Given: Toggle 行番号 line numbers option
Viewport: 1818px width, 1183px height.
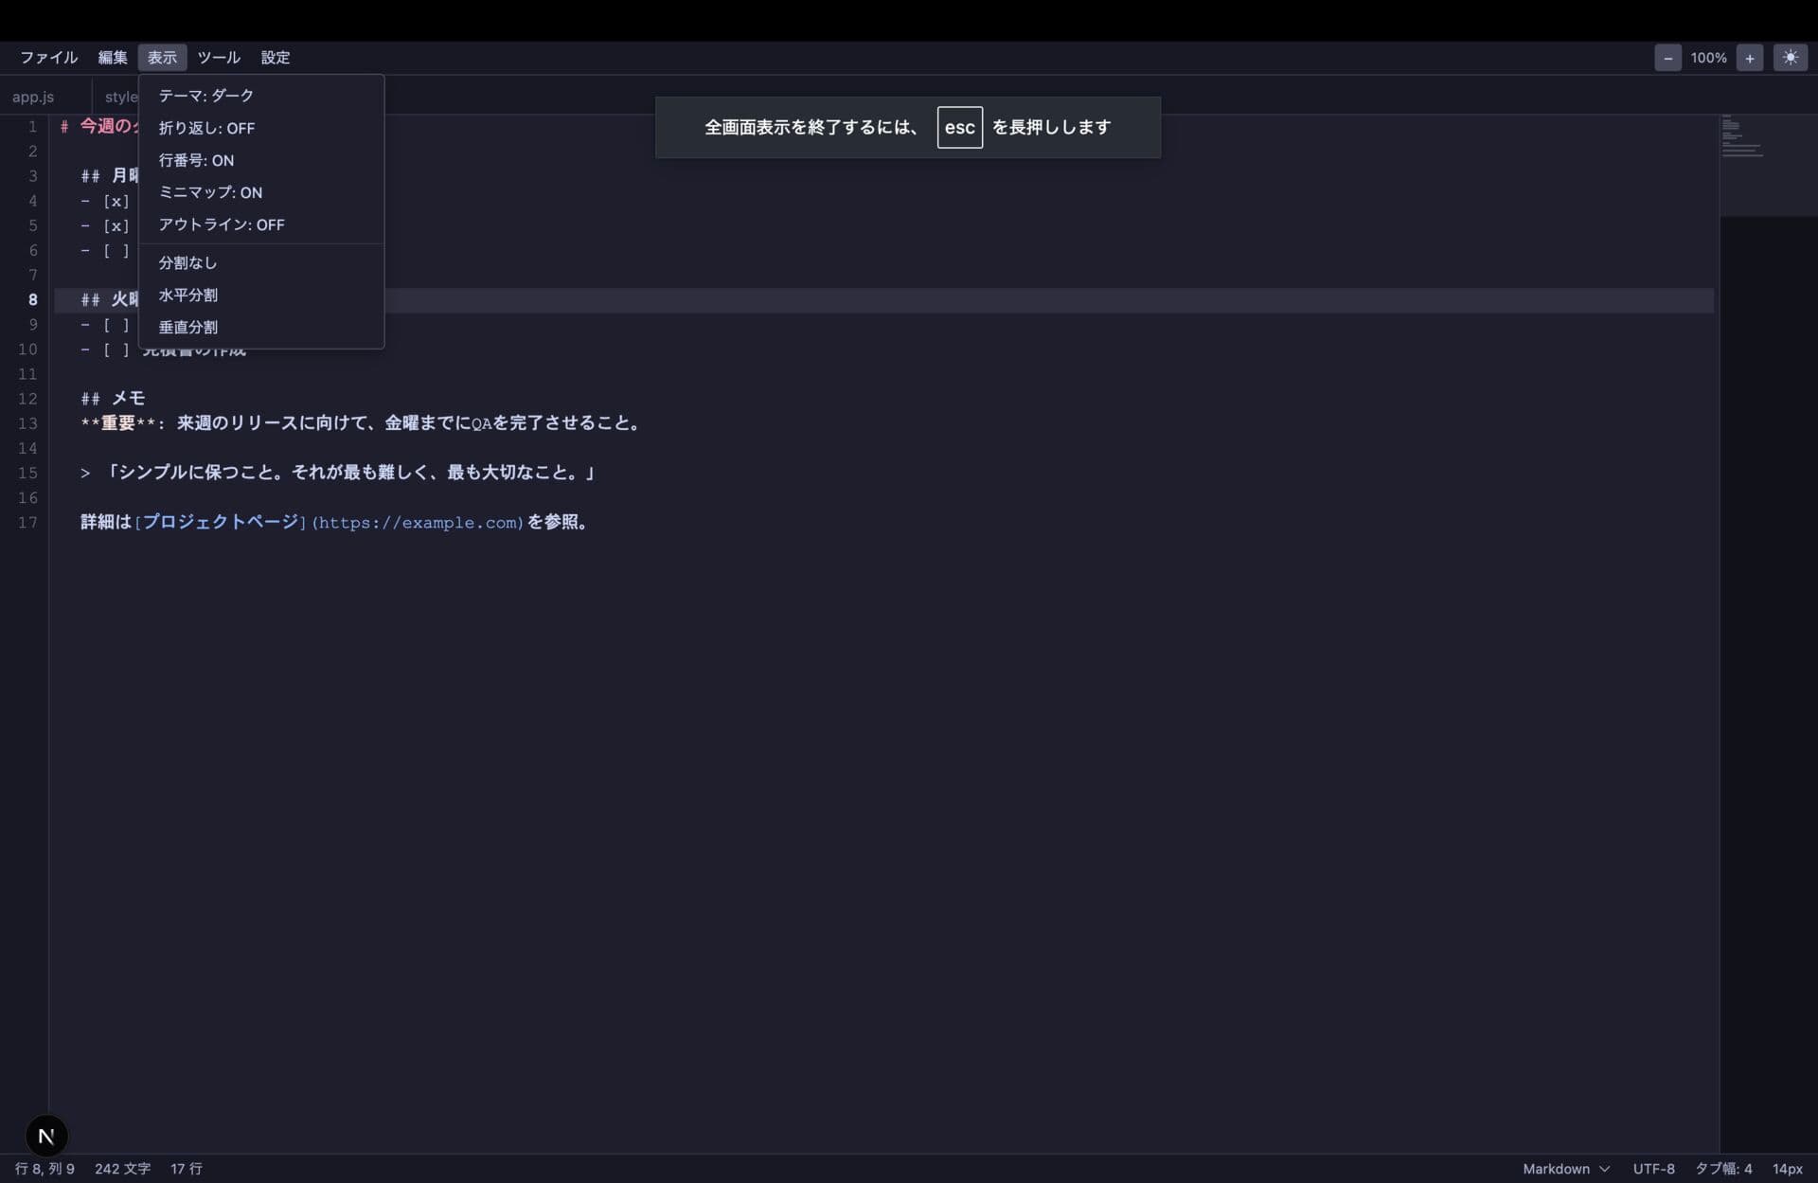Looking at the screenshot, I should point(196,160).
